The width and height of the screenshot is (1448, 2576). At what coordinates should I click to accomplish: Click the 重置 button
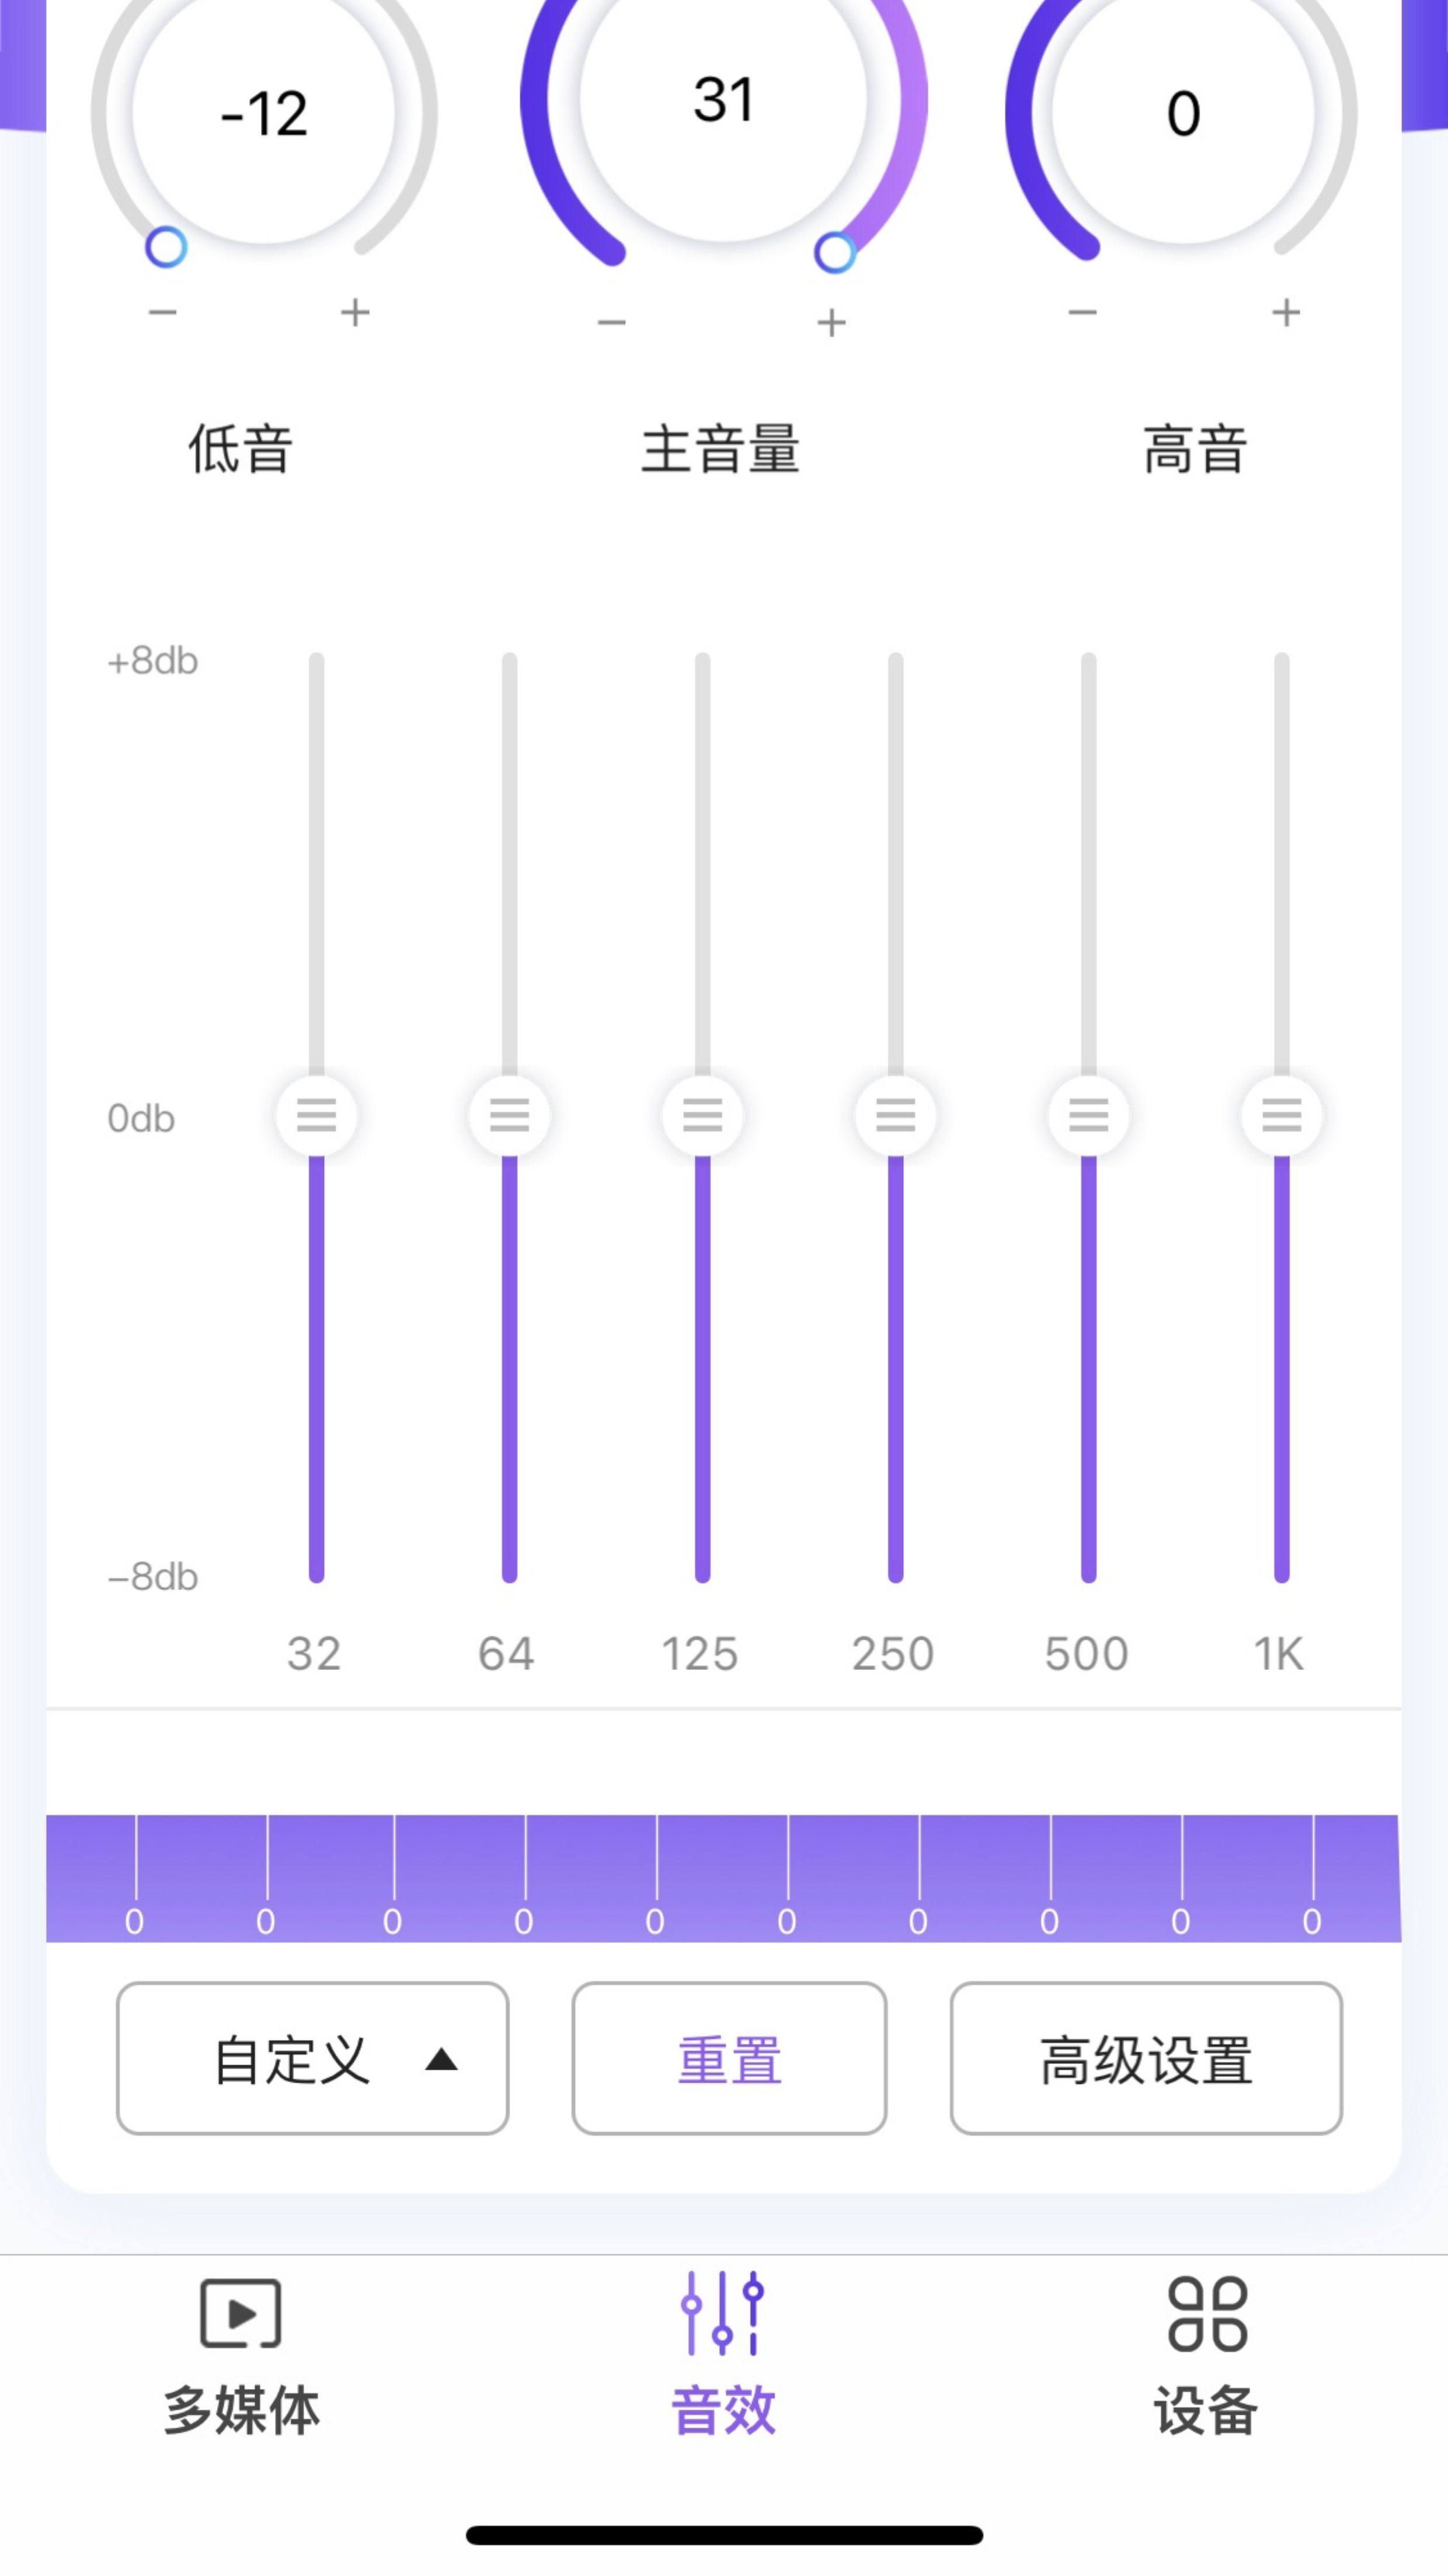point(729,2059)
